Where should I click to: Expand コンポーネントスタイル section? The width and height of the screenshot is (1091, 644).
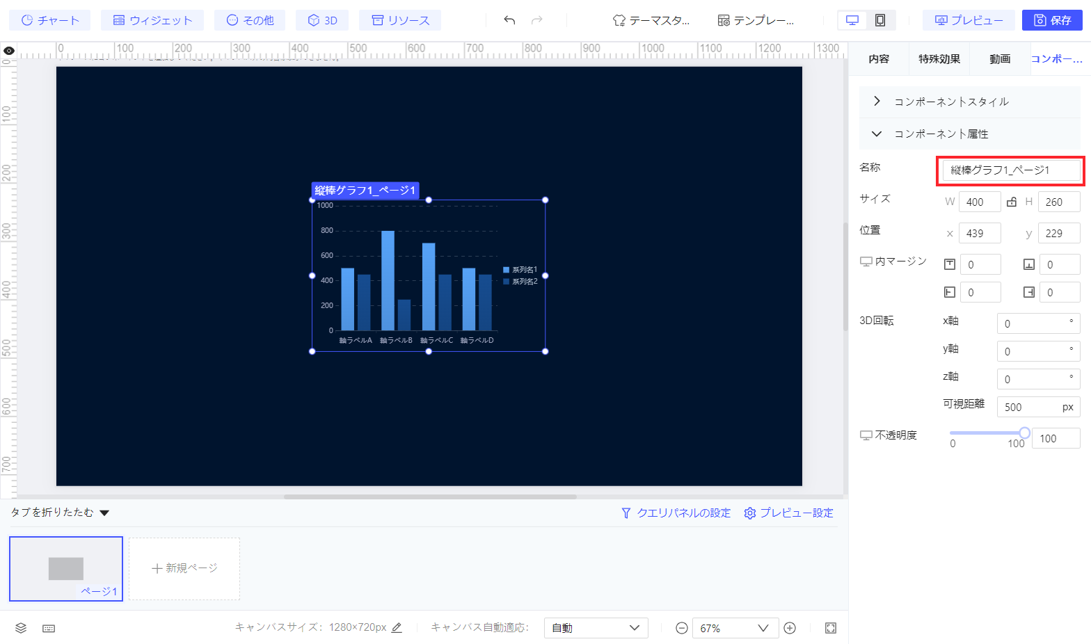tap(970, 102)
